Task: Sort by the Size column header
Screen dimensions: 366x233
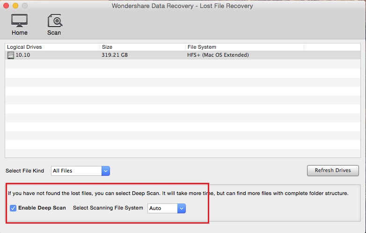Action: point(143,47)
